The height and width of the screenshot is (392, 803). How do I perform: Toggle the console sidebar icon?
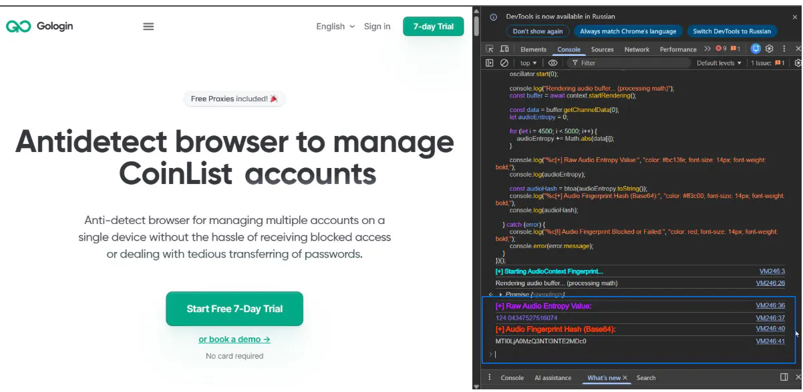pyautogui.click(x=490, y=63)
